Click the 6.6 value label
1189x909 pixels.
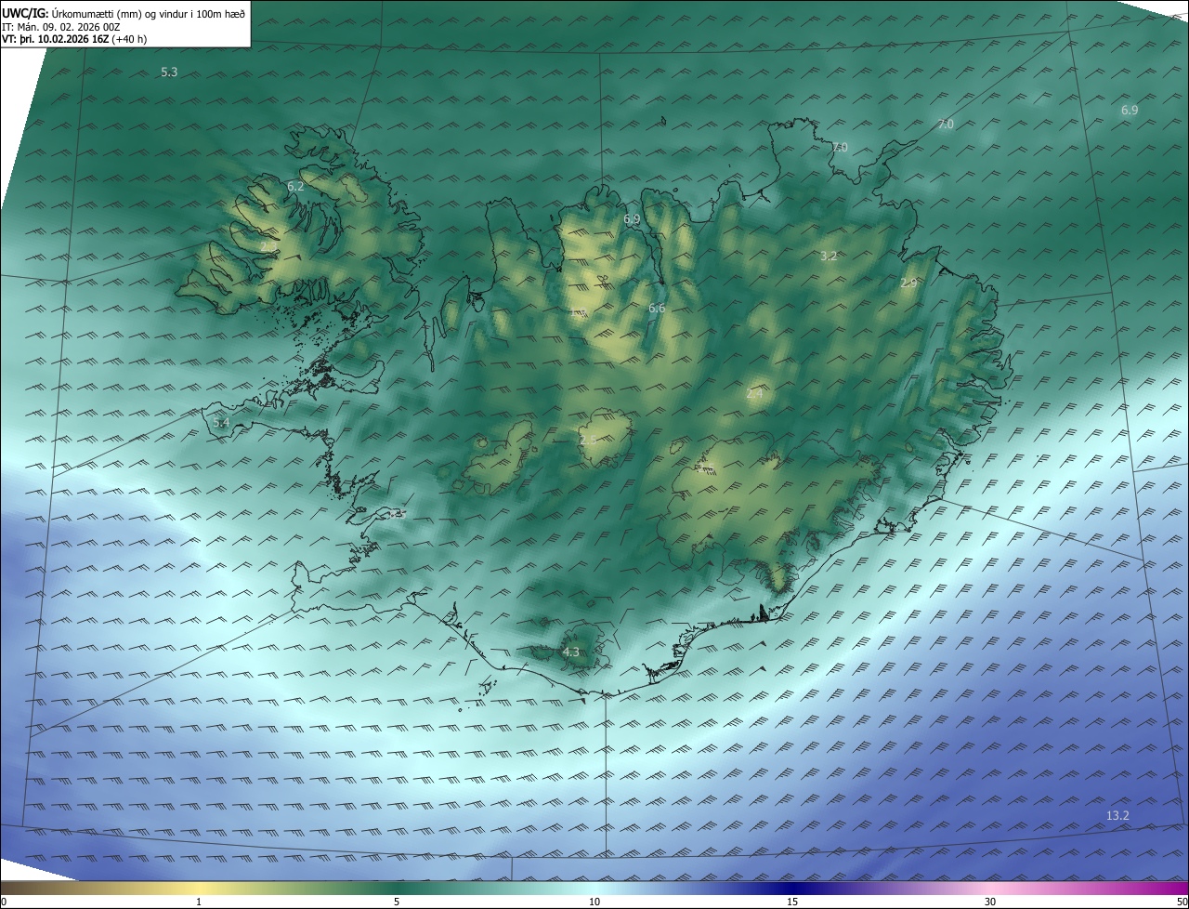(657, 309)
